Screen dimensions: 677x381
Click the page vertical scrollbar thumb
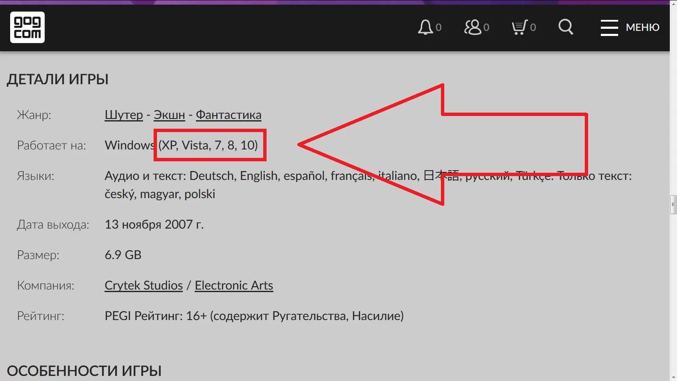point(674,204)
